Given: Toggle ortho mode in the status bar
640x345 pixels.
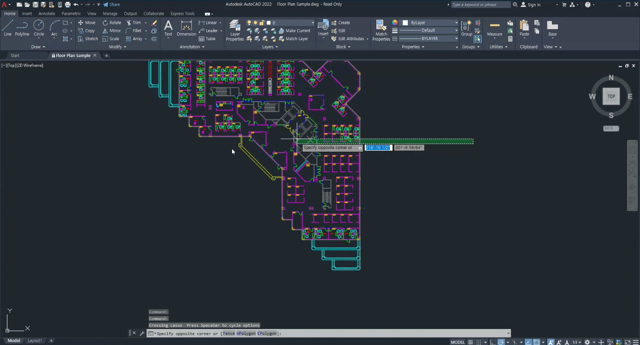Looking at the screenshot, I should (x=492, y=342).
